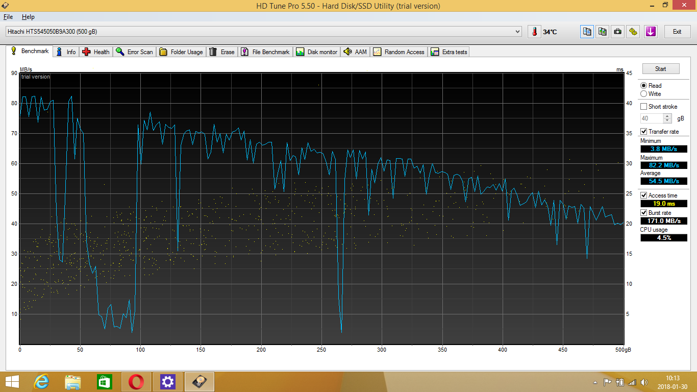Toggle the Burst rate checkbox
This screenshot has width=697, height=392.
coord(644,213)
